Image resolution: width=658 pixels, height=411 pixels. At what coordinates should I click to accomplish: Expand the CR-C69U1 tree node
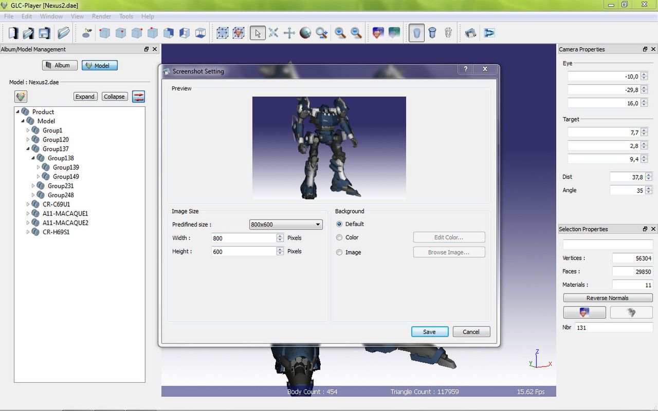coord(28,204)
